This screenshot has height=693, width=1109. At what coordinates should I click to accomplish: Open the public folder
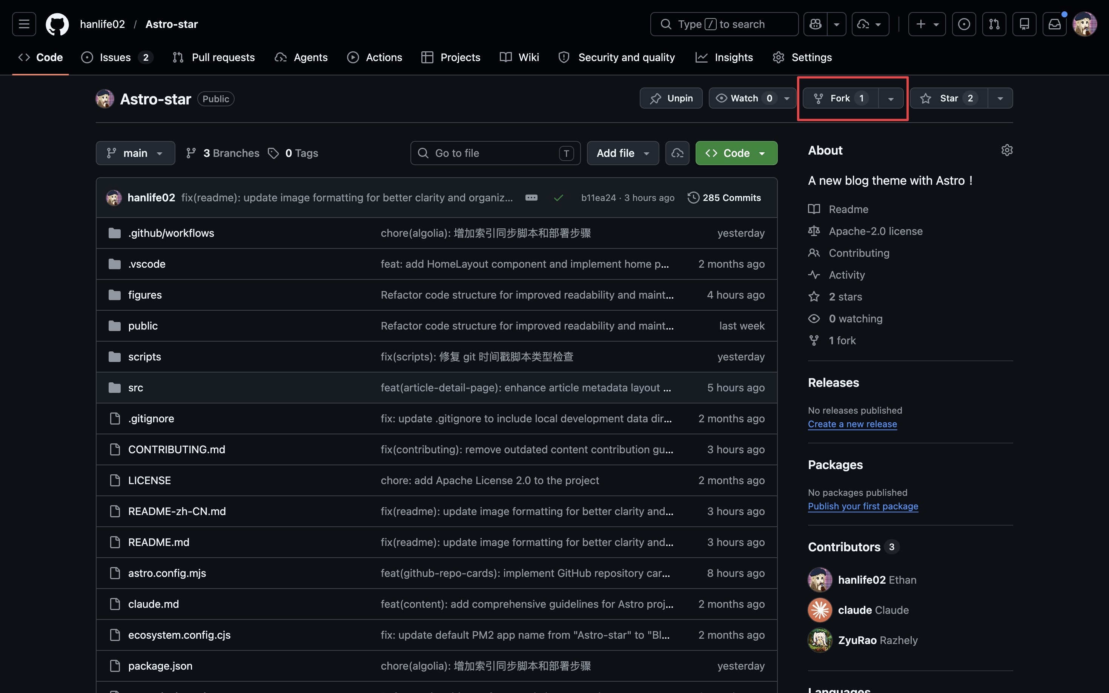(143, 326)
